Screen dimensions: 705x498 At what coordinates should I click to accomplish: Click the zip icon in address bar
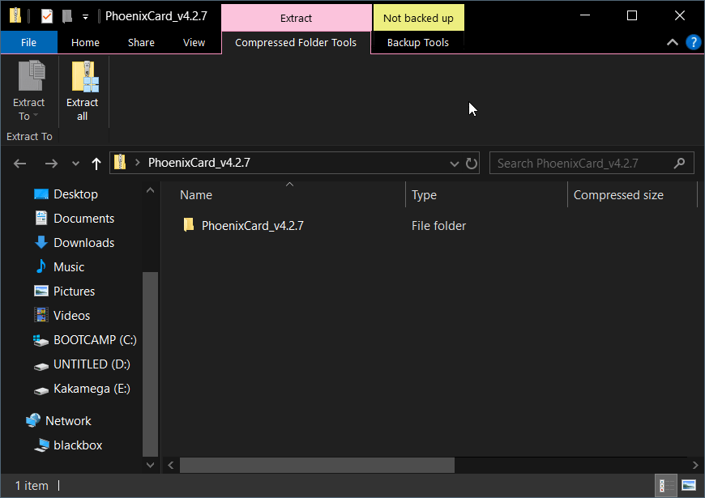click(x=120, y=162)
